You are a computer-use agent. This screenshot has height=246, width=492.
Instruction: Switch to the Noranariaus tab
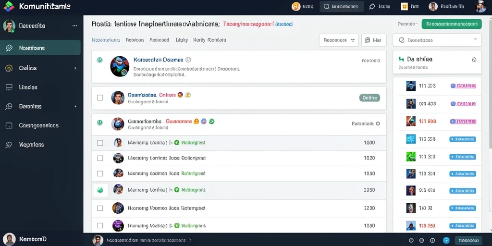click(x=106, y=40)
